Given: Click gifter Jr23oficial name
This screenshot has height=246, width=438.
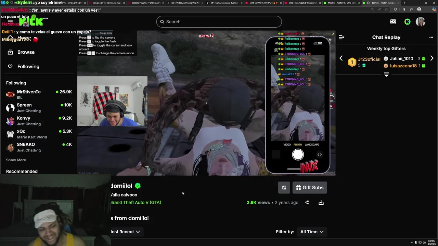Looking at the screenshot, I should pos(369,59).
